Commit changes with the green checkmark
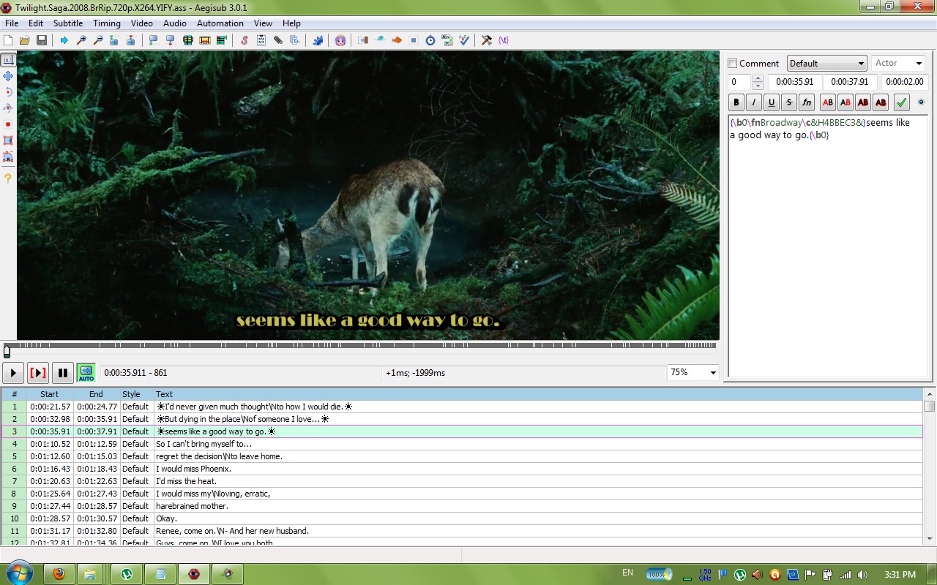 click(x=902, y=102)
